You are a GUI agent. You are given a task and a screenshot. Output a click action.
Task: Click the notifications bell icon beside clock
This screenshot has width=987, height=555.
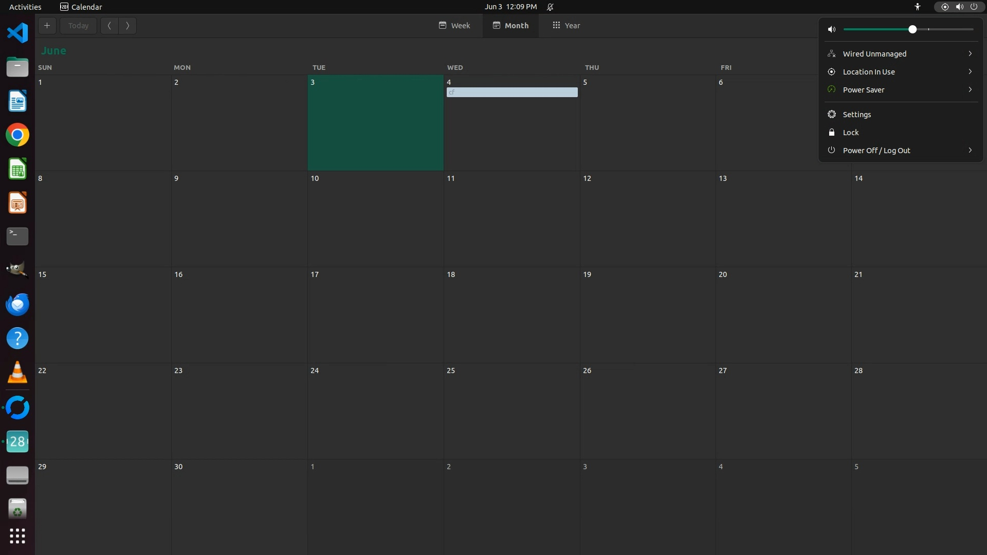click(x=550, y=7)
